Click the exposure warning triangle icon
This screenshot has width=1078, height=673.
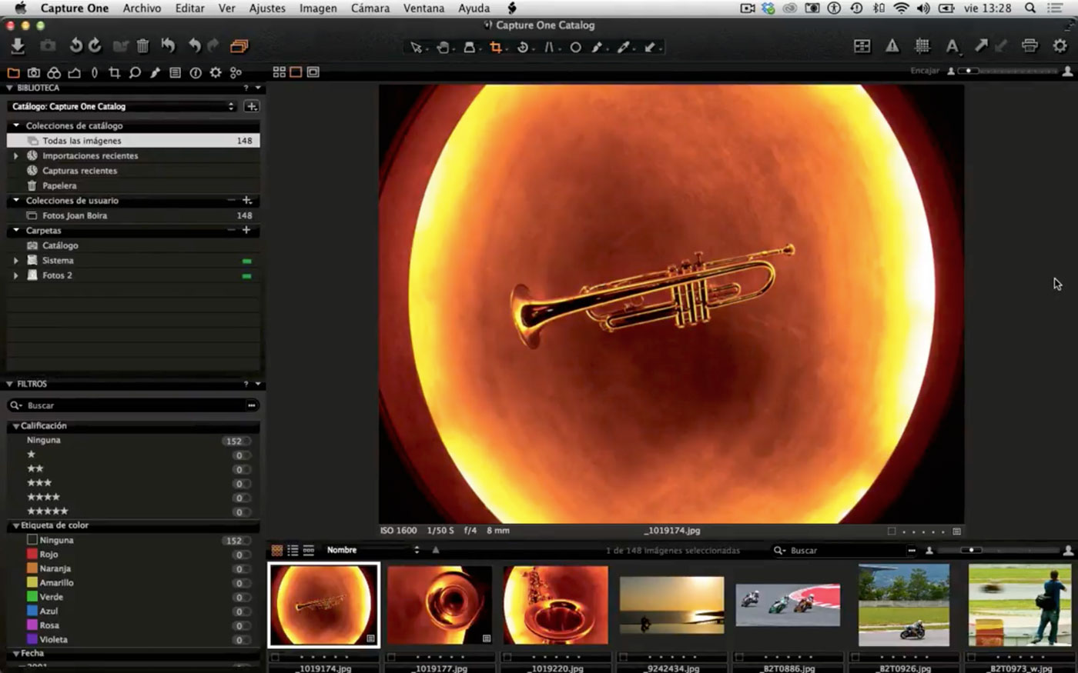[x=892, y=46]
